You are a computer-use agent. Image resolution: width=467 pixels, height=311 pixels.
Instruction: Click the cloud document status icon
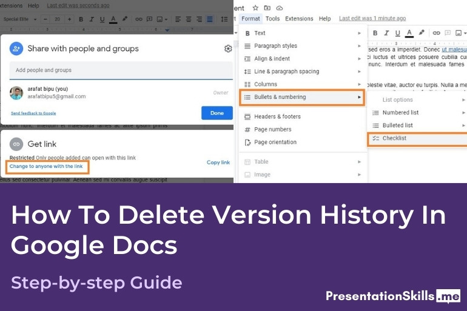pyautogui.click(x=280, y=8)
